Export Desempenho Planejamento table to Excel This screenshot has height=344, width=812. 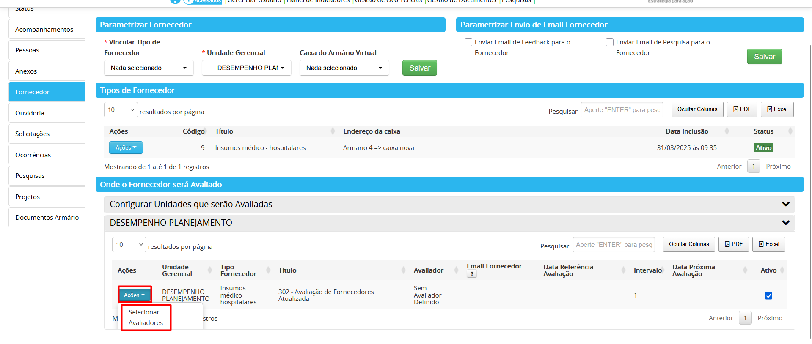coord(768,244)
